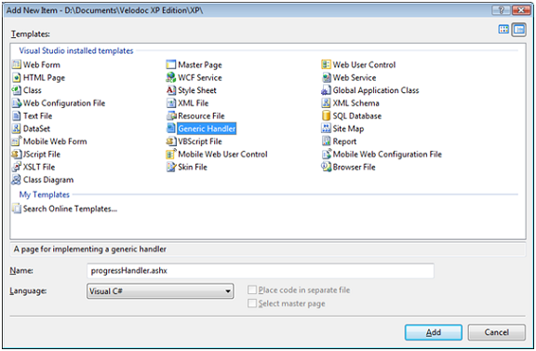Choose the Class template icon

pyautogui.click(x=17, y=90)
